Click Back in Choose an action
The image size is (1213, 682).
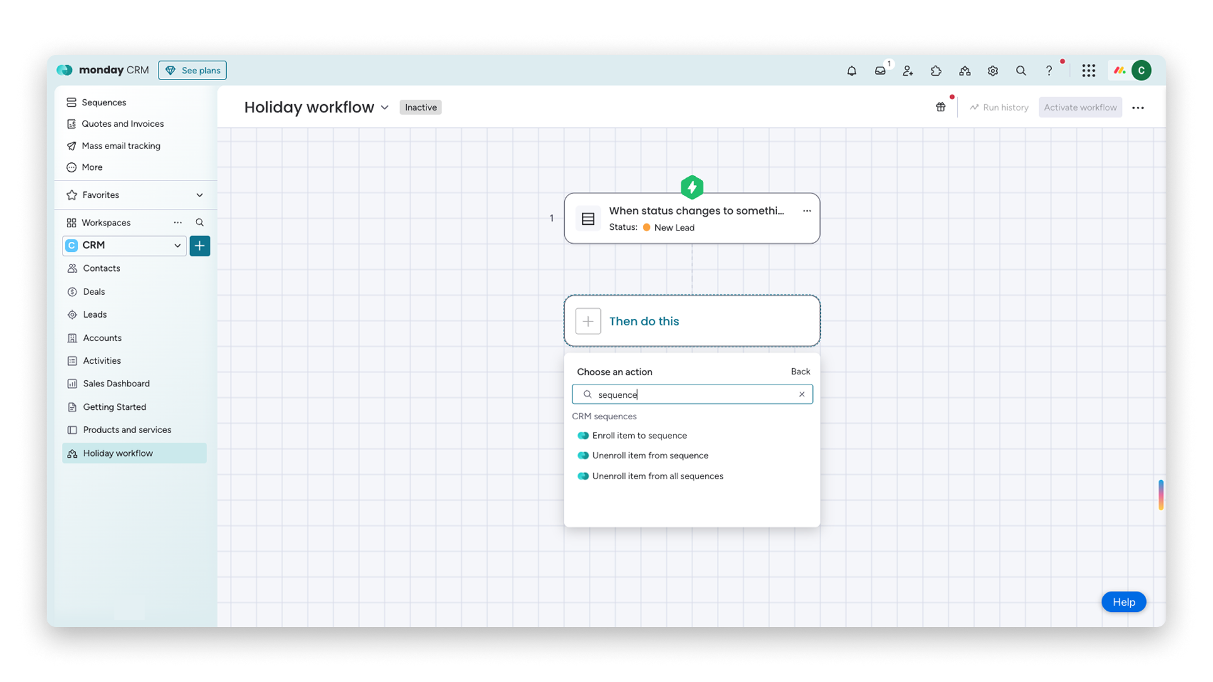800,372
